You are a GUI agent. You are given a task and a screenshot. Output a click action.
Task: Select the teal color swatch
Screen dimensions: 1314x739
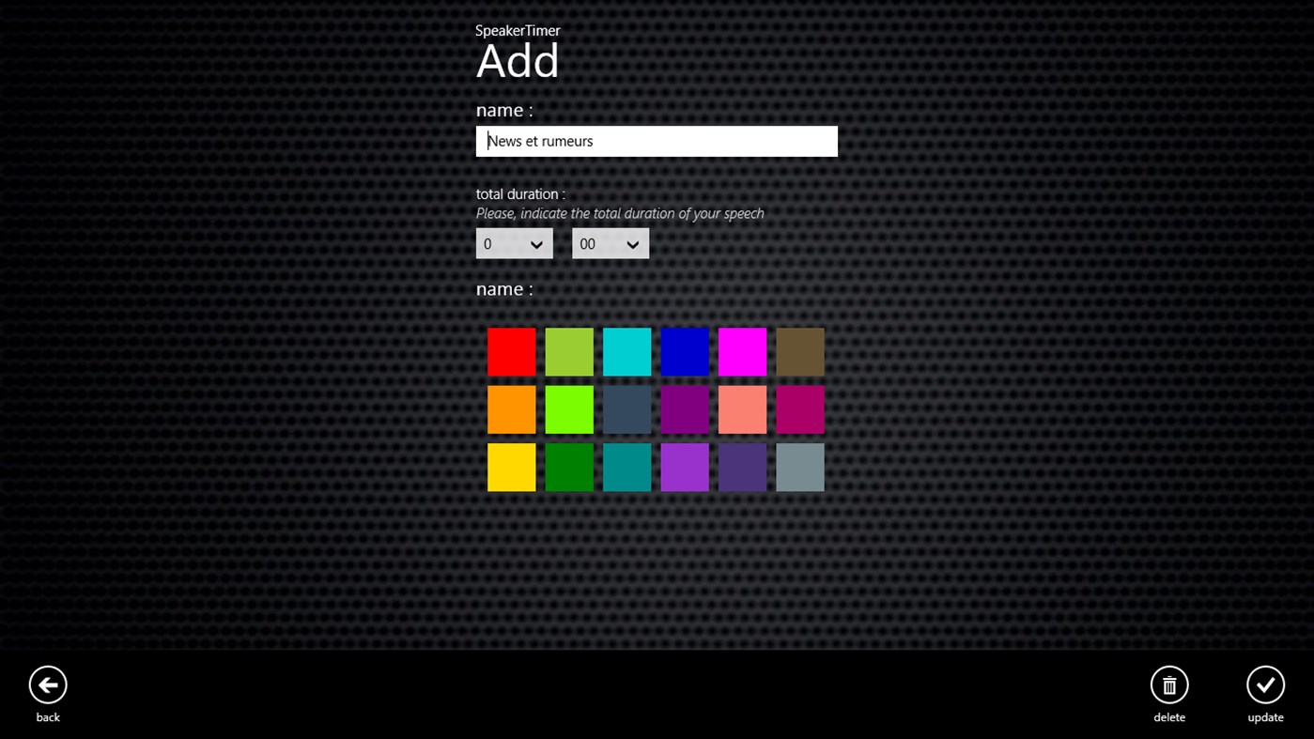(x=626, y=467)
